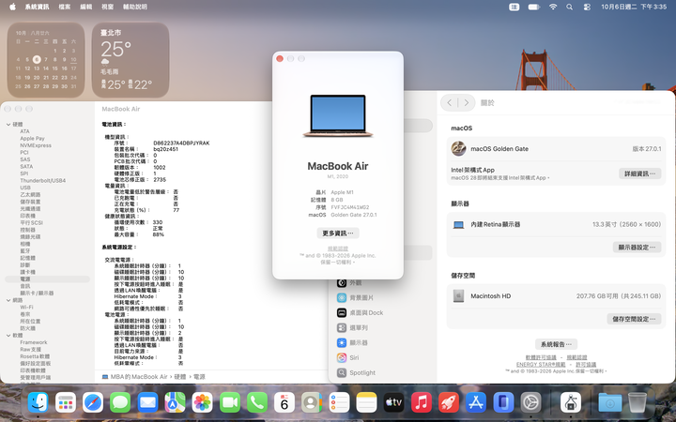Select Wi-Fi under the 網路 tree

pos(26,307)
